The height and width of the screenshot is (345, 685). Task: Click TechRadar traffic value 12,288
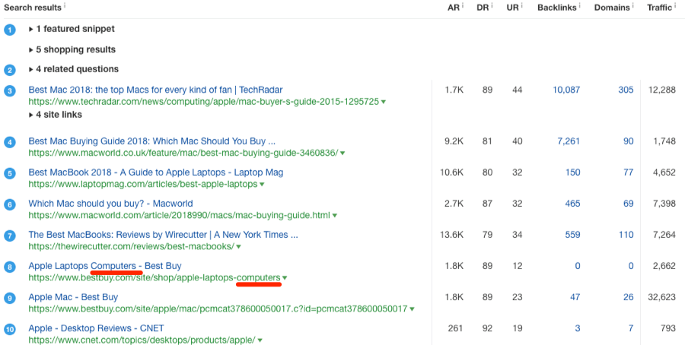(x=661, y=90)
